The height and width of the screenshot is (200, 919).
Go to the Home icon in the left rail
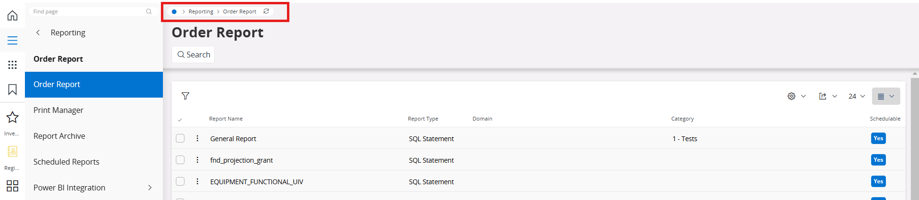pyautogui.click(x=12, y=15)
